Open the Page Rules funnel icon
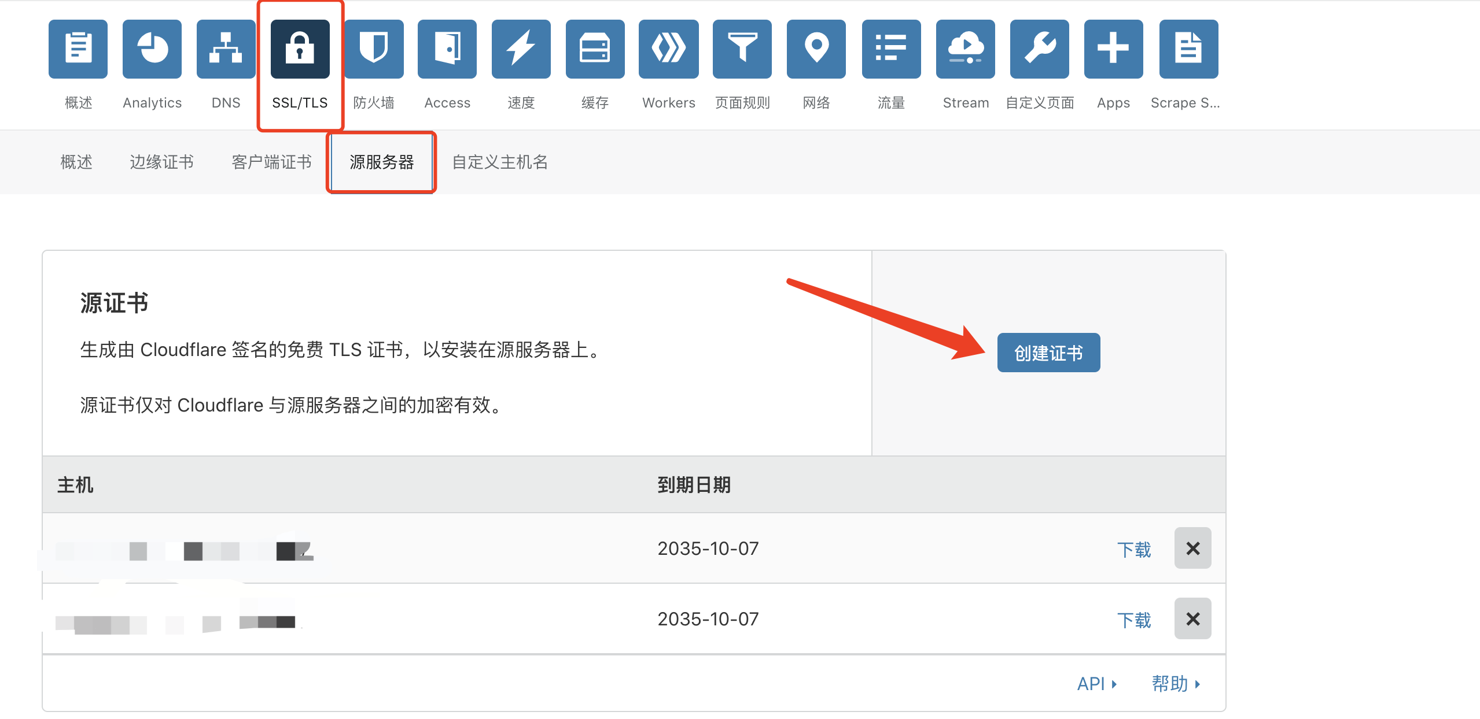This screenshot has height=719, width=1480. pos(742,49)
